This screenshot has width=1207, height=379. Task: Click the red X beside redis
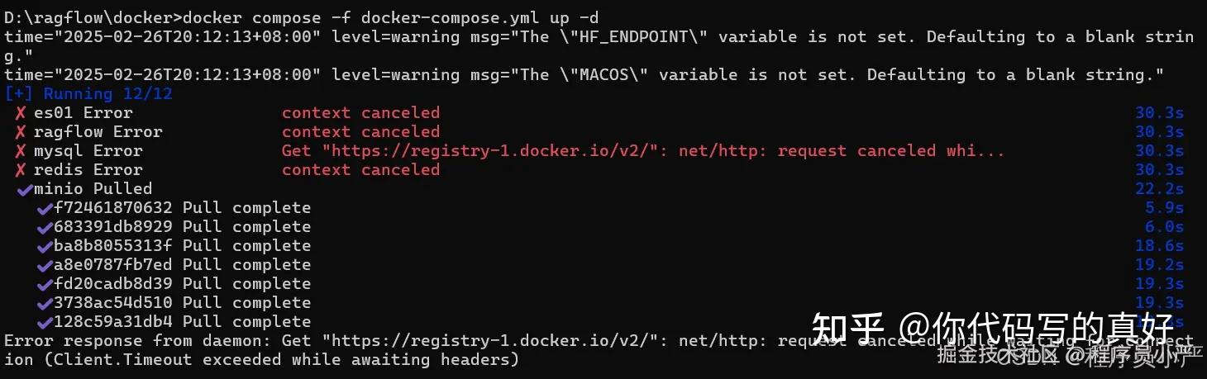click(x=21, y=170)
